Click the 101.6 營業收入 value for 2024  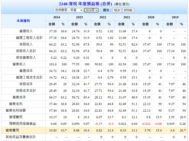tap(53, 64)
